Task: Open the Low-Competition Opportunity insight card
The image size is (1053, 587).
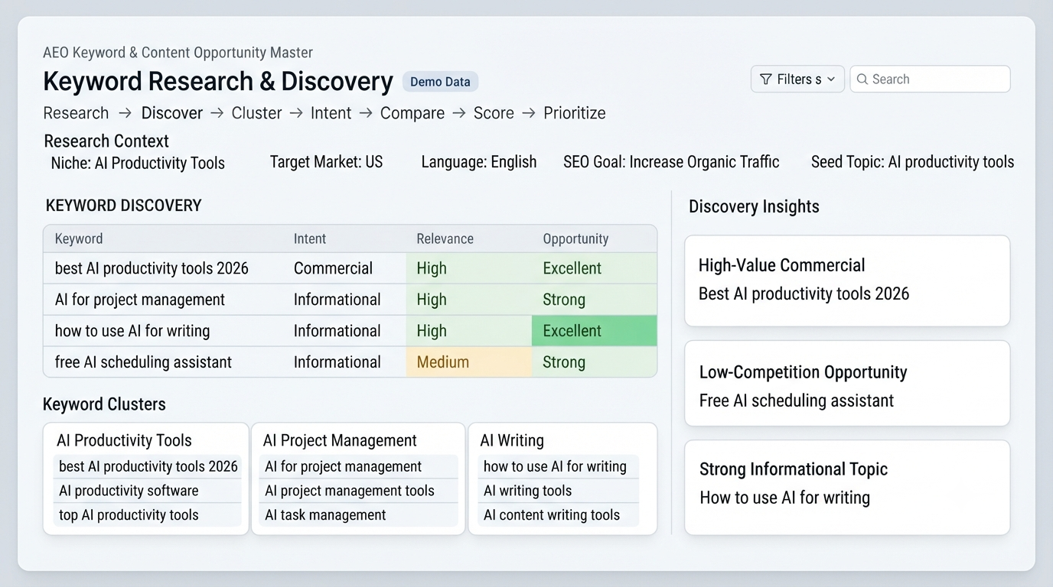Action: tap(847, 384)
